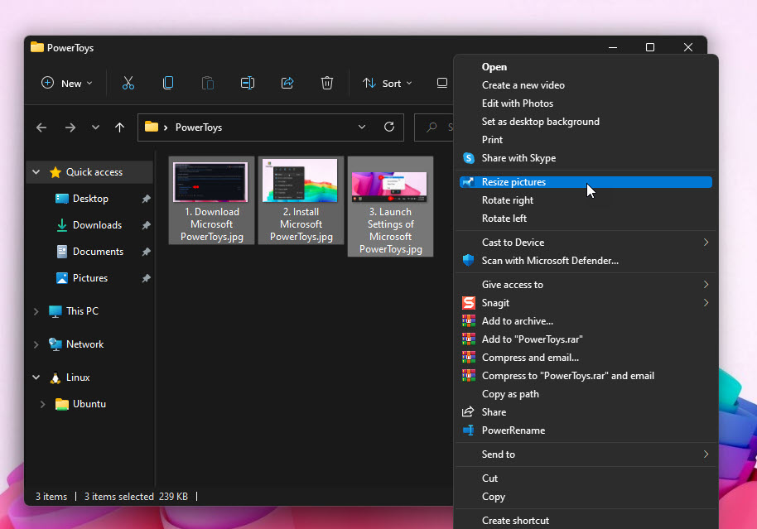Unpin Downloads using its pin icon

(147, 225)
